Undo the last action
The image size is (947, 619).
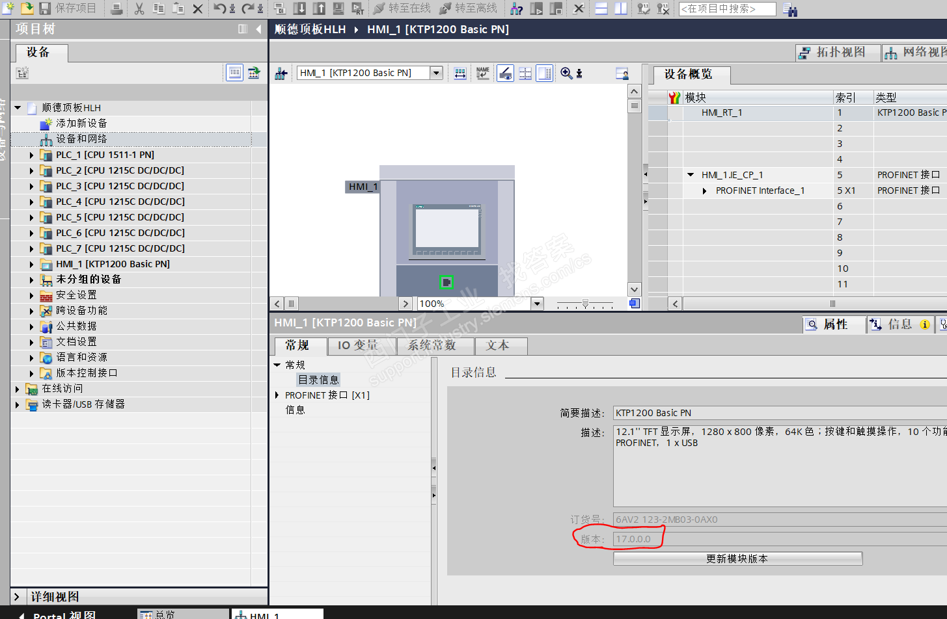(221, 8)
